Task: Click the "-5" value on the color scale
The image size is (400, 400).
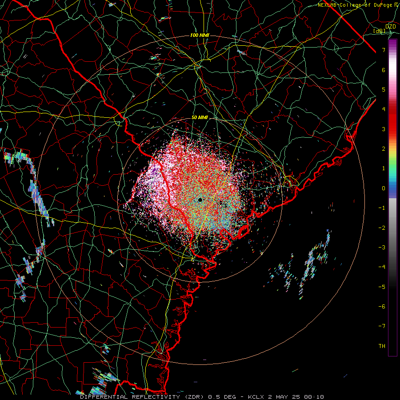Action: (382, 287)
